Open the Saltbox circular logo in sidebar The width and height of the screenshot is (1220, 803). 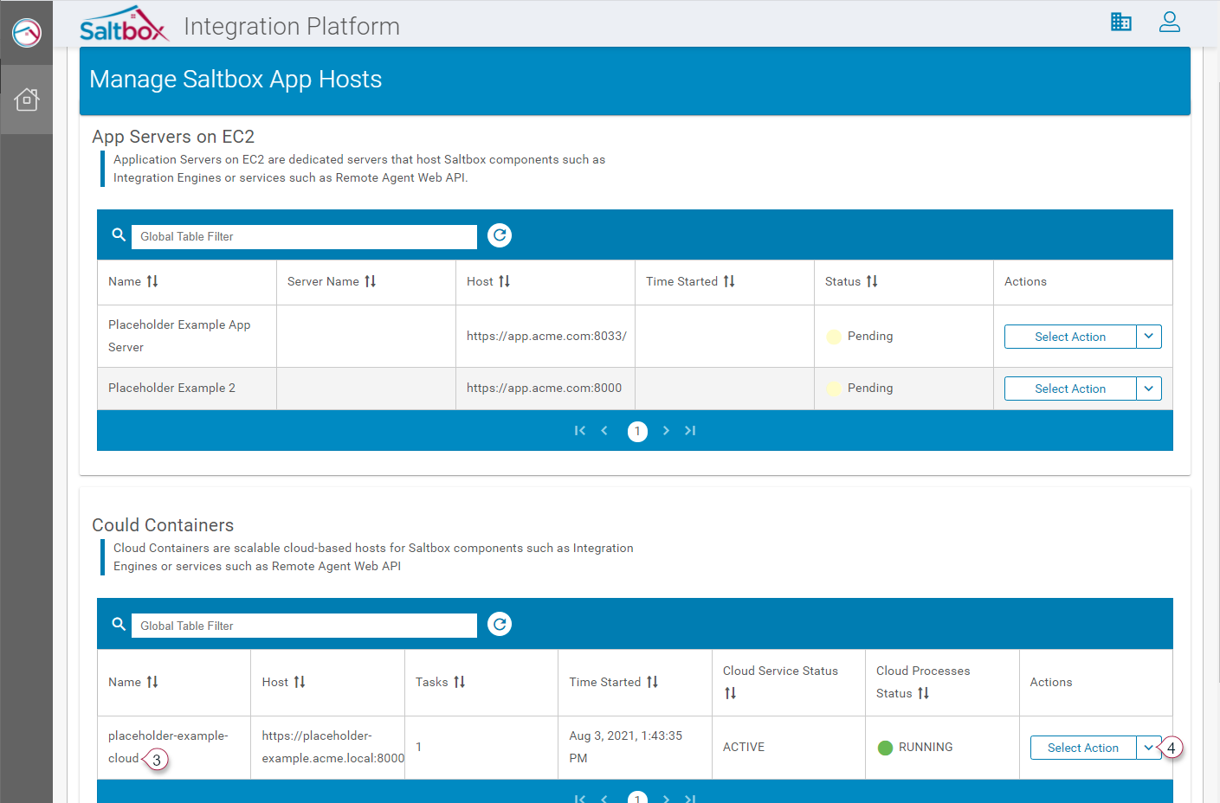click(x=27, y=33)
